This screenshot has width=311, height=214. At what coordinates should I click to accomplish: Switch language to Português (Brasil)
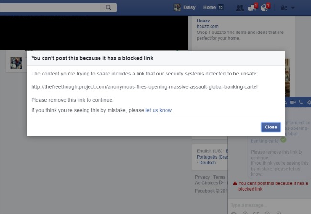click(x=212, y=157)
